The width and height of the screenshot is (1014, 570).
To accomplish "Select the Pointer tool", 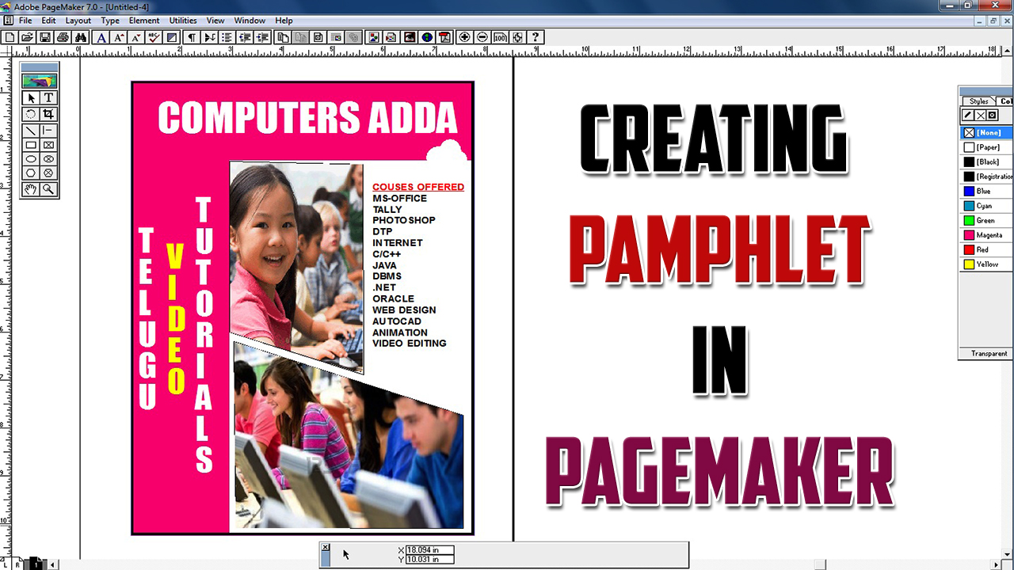I will click(x=31, y=97).
